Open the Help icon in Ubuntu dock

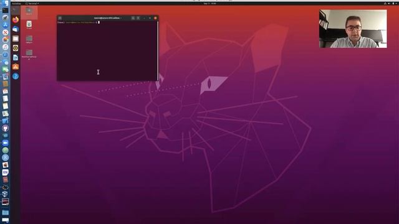[16, 76]
